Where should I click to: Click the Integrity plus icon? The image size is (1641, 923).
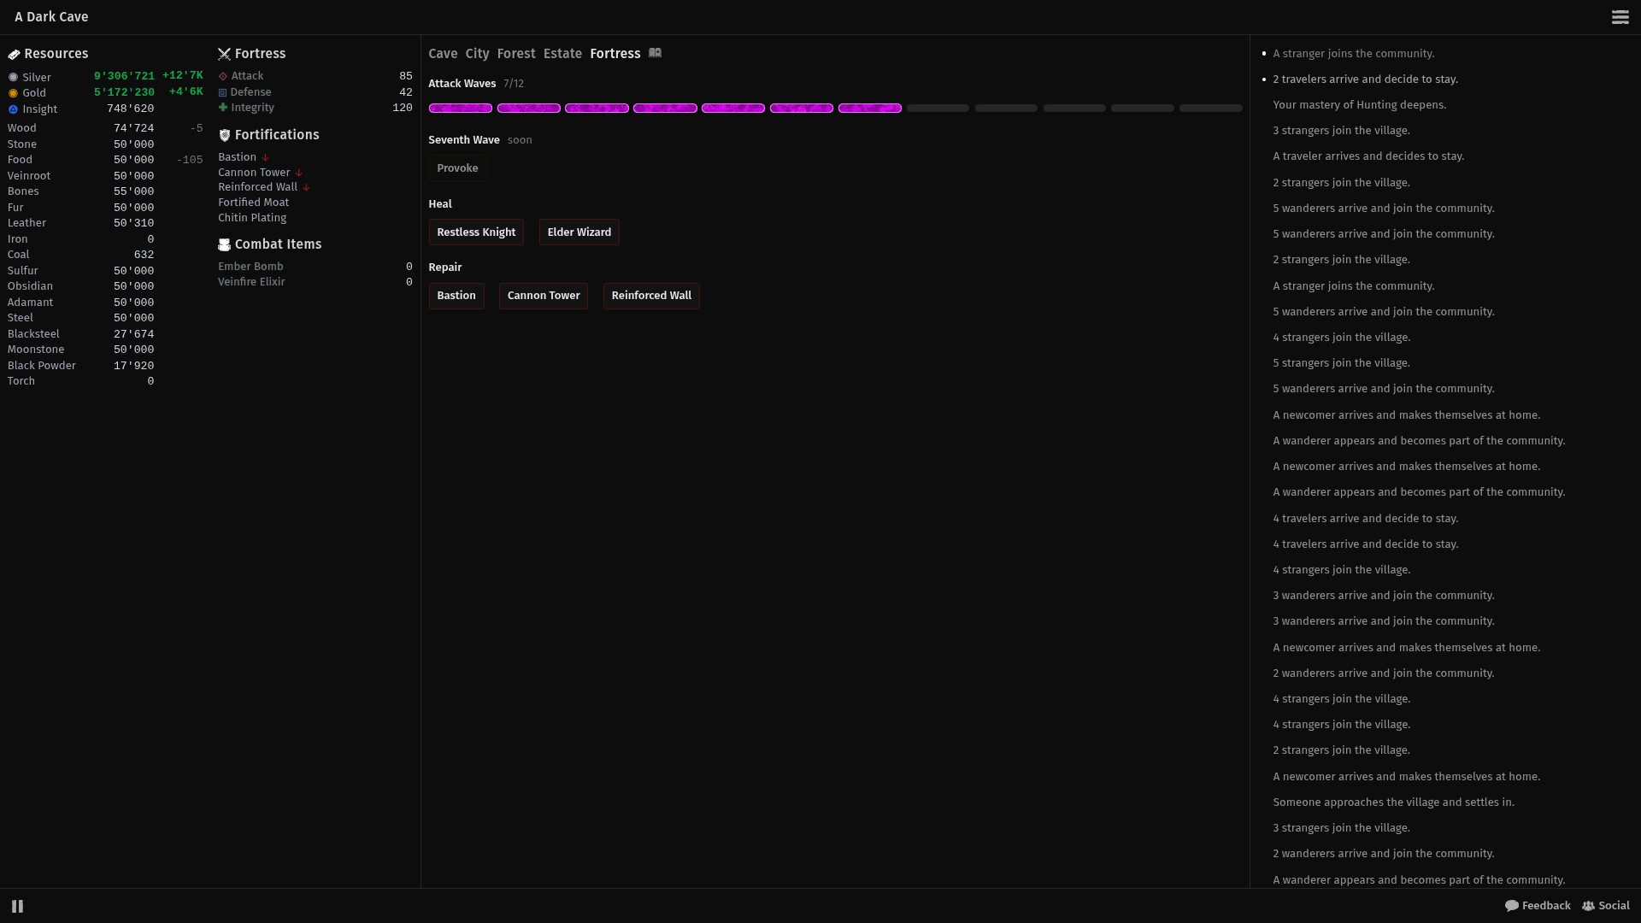click(x=223, y=108)
